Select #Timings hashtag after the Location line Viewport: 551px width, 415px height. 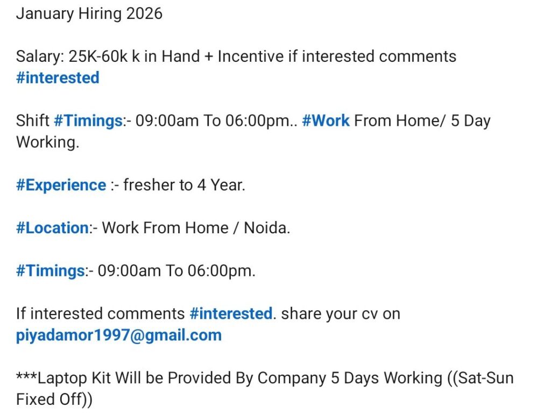[50, 270]
